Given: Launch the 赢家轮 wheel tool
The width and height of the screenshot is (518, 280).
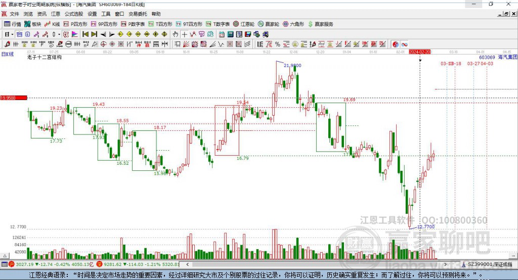Looking at the screenshot, I should (x=269, y=24).
